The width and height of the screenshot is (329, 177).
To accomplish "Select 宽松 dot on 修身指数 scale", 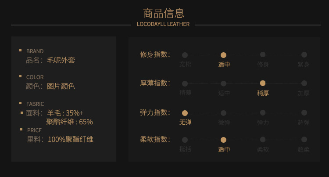I will tap(185, 55).
